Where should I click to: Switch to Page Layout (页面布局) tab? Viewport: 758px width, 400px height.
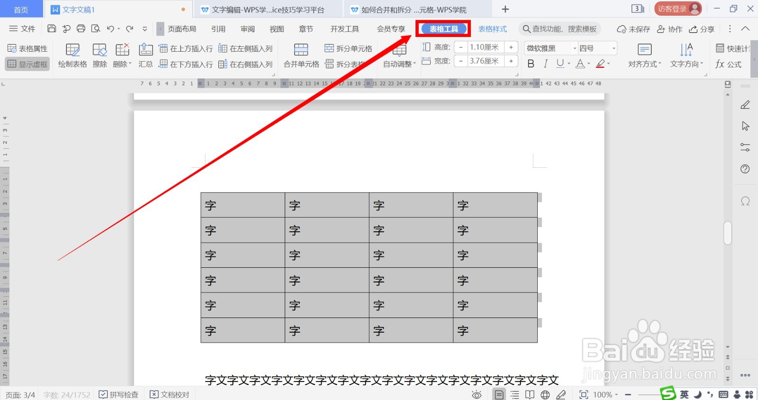click(x=182, y=29)
